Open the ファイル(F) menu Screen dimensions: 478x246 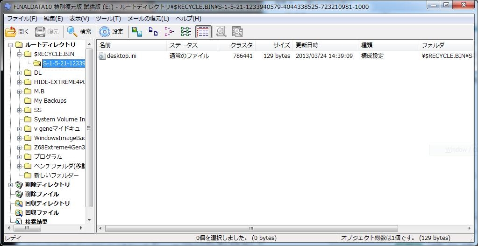[x=22, y=19]
